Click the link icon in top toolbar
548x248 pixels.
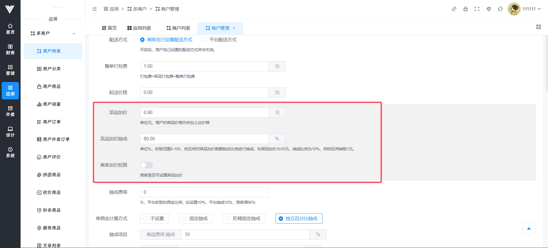click(x=454, y=9)
